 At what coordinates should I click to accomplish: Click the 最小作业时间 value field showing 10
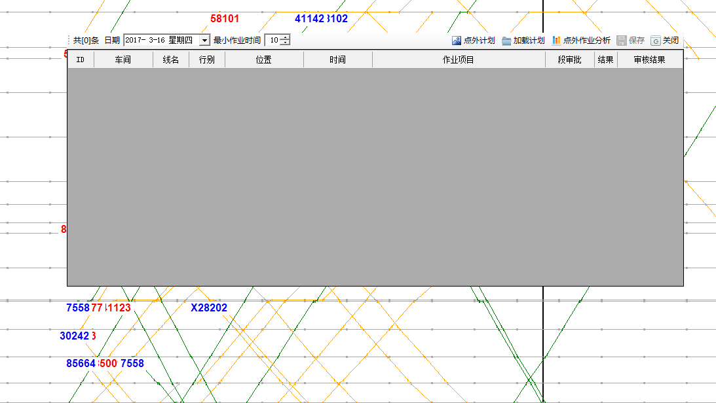pyautogui.click(x=273, y=40)
